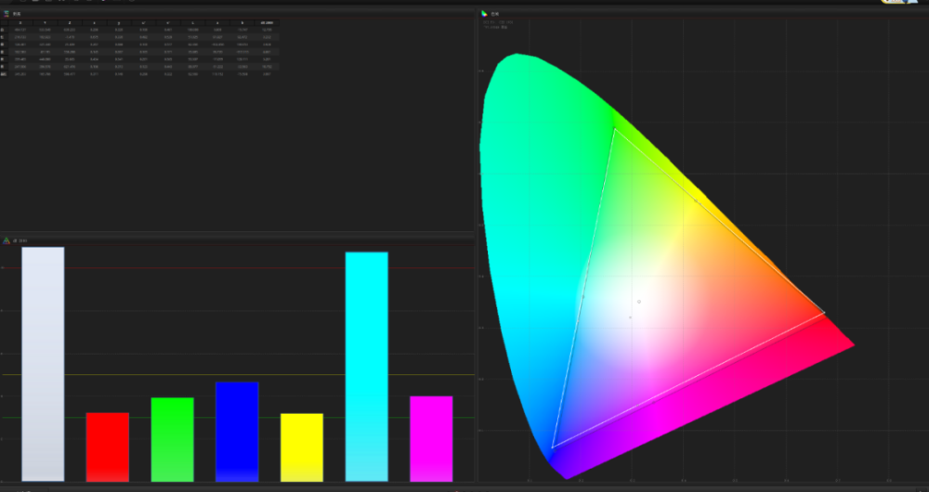Screen dimensions: 929x492
Task: Click the L column header in table
Action: (192, 22)
